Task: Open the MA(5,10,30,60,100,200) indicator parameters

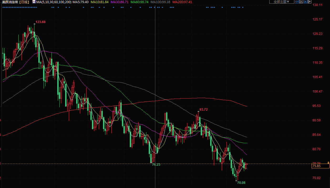Action: point(54,2)
